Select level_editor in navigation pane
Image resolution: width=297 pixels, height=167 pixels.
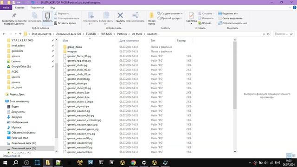(18, 45)
